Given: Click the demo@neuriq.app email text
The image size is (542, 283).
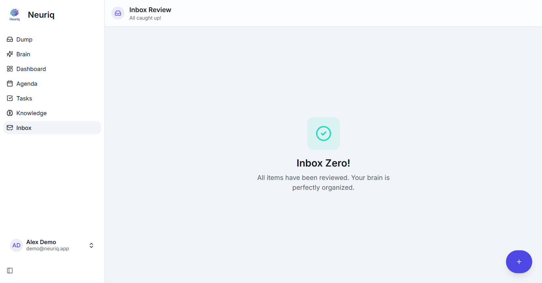Looking at the screenshot, I should [x=47, y=249].
